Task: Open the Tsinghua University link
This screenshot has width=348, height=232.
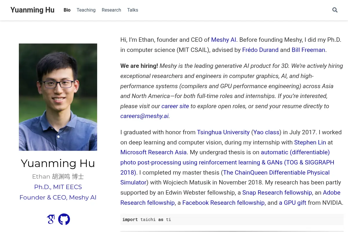Action: (x=223, y=132)
